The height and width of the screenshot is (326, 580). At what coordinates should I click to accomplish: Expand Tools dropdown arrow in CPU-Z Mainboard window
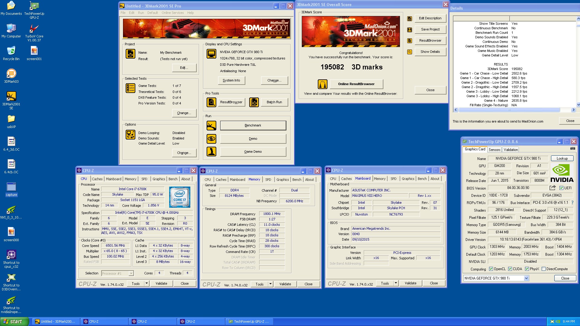click(x=396, y=283)
